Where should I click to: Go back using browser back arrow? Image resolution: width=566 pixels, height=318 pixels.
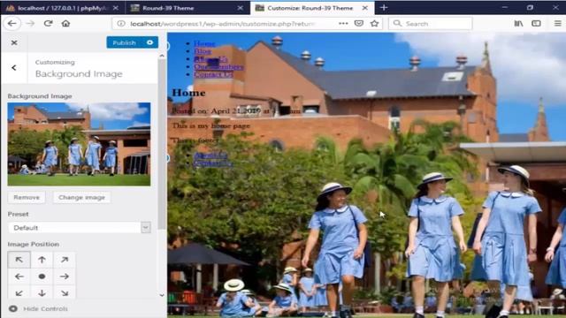click(11, 24)
